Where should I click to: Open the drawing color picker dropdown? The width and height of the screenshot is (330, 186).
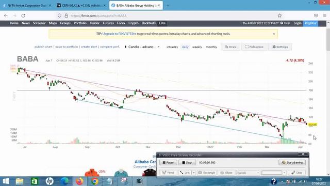[x=284, y=173]
